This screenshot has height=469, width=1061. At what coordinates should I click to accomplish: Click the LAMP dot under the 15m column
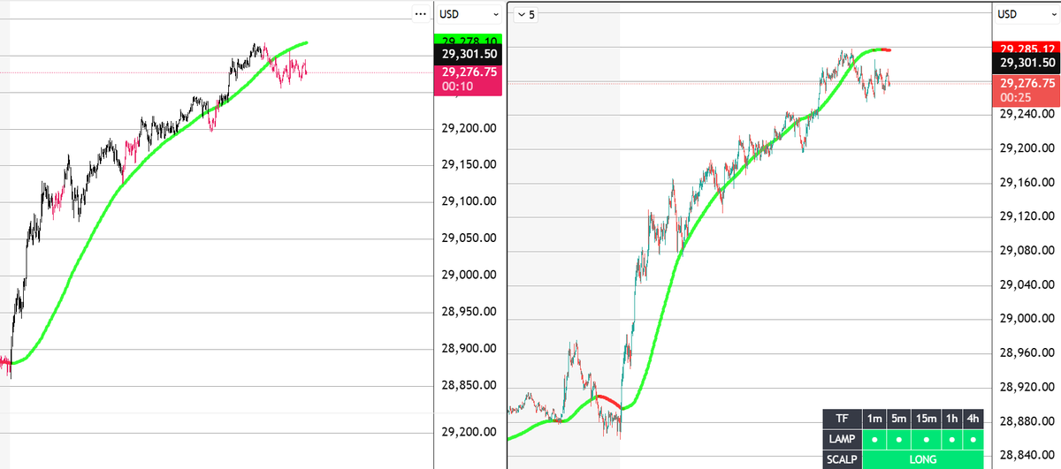[x=927, y=439]
